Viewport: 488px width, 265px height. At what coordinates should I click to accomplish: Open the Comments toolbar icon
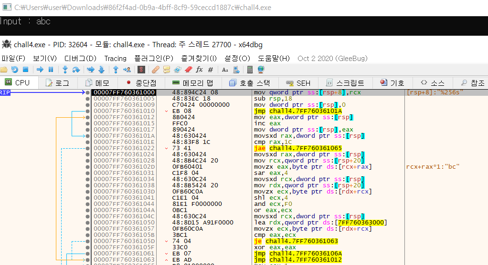click(x=167, y=70)
